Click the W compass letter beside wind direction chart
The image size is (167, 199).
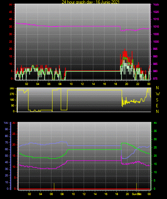(158, 94)
